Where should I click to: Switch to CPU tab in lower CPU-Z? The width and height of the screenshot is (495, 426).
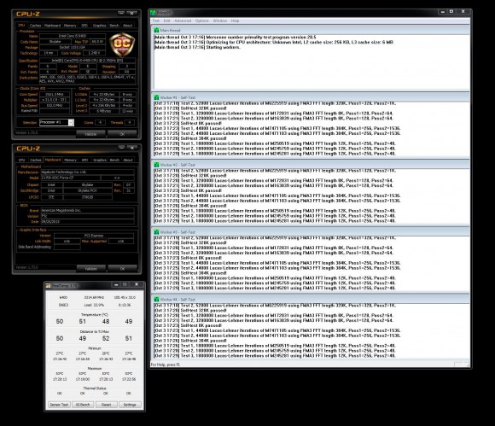click(22, 160)
